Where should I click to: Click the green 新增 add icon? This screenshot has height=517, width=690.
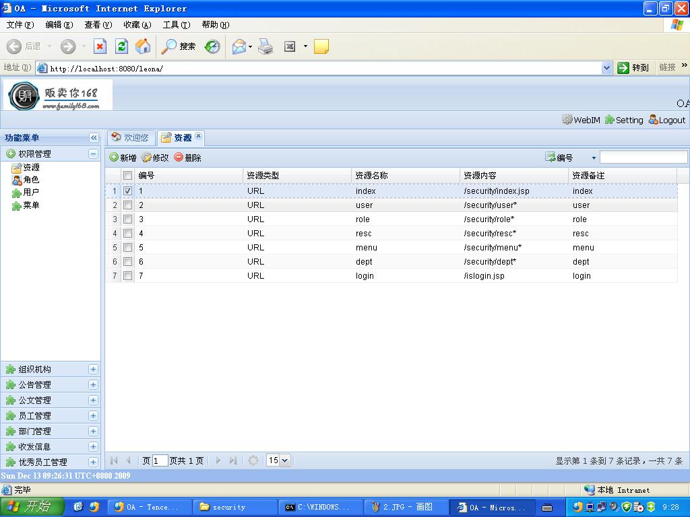click(x=114, y=158)
